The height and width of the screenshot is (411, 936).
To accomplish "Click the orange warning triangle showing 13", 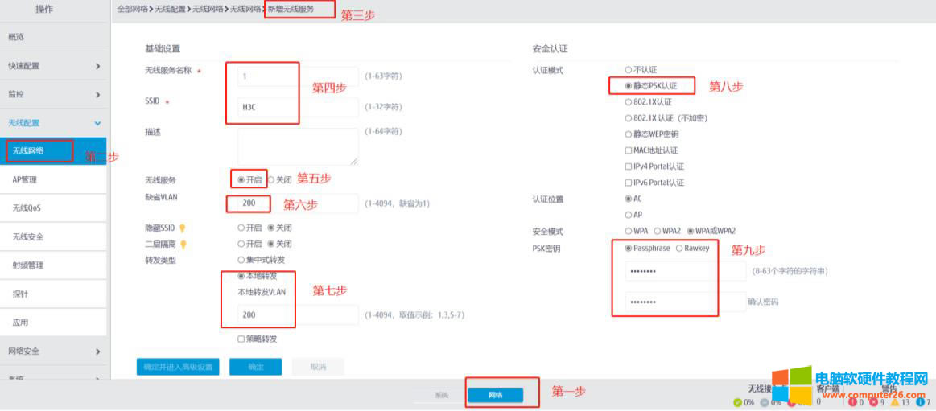I will (x=896, y=402).
